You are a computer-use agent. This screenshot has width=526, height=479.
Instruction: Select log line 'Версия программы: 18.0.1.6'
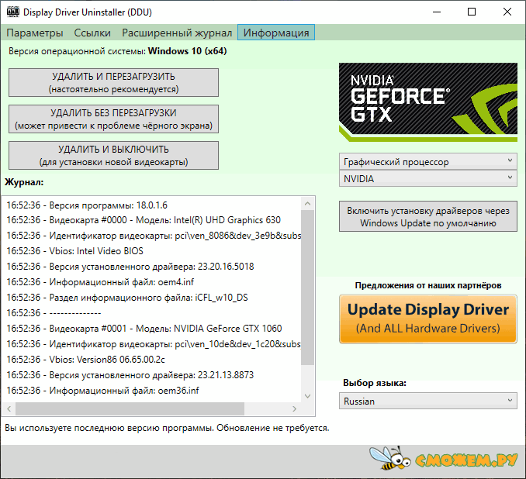click(87, 205)
